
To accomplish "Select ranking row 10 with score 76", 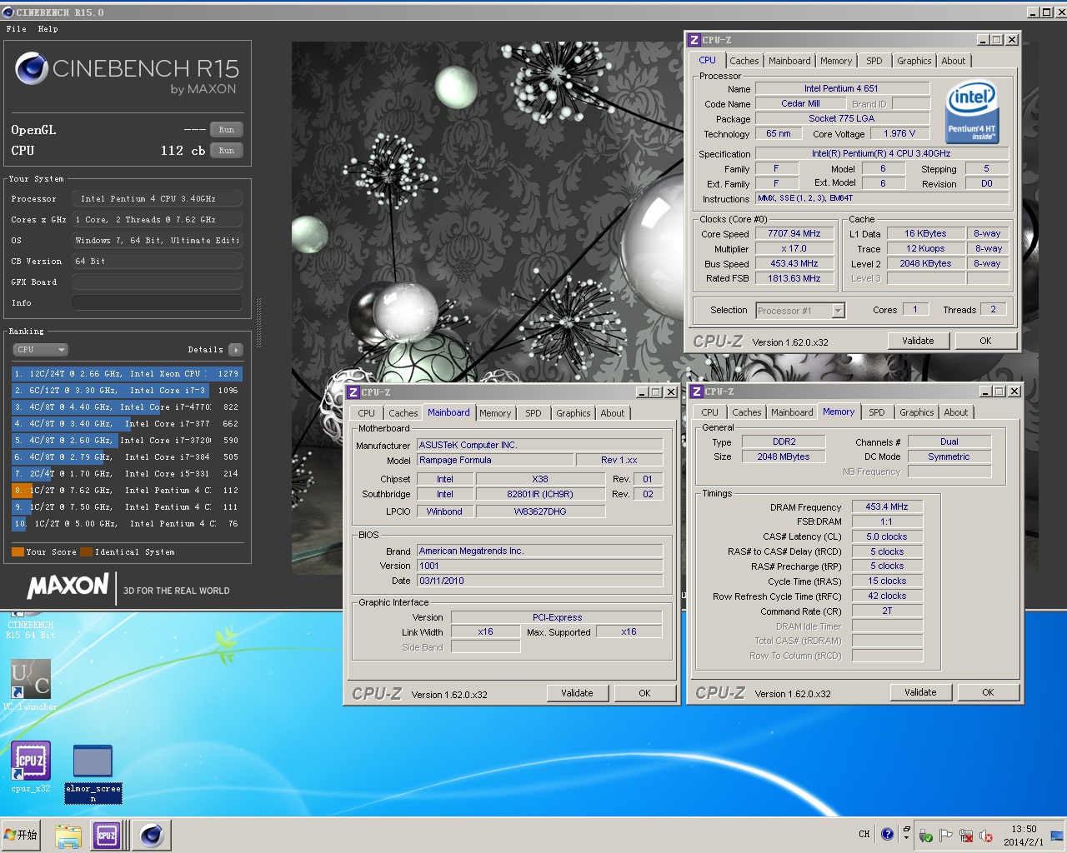I will 127,524.
